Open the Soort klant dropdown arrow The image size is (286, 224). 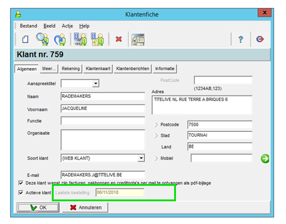[x=141, y=158]
